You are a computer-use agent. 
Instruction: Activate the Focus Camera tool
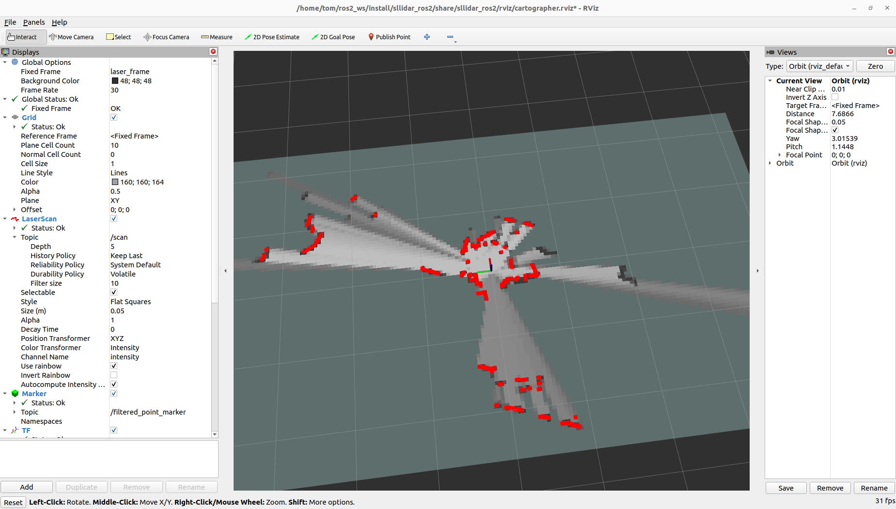click(x=166, y=37)
